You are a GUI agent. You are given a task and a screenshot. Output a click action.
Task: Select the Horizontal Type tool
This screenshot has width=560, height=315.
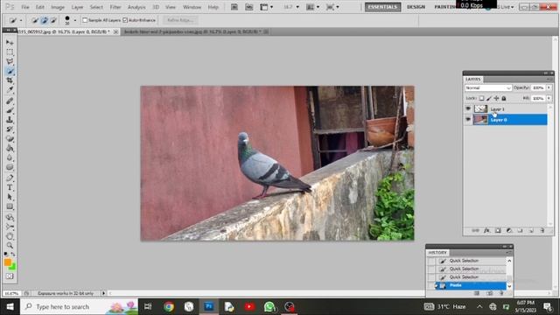point(10,187)
